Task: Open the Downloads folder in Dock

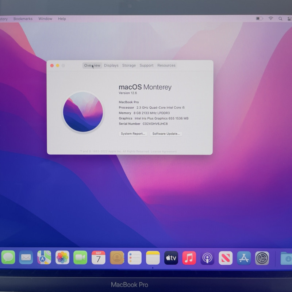Action: pos(286,258)
